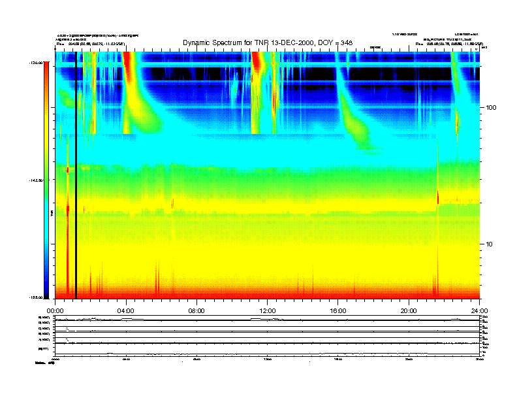
Task: Select the 24:00 time axis label
Action: point(479,311)
